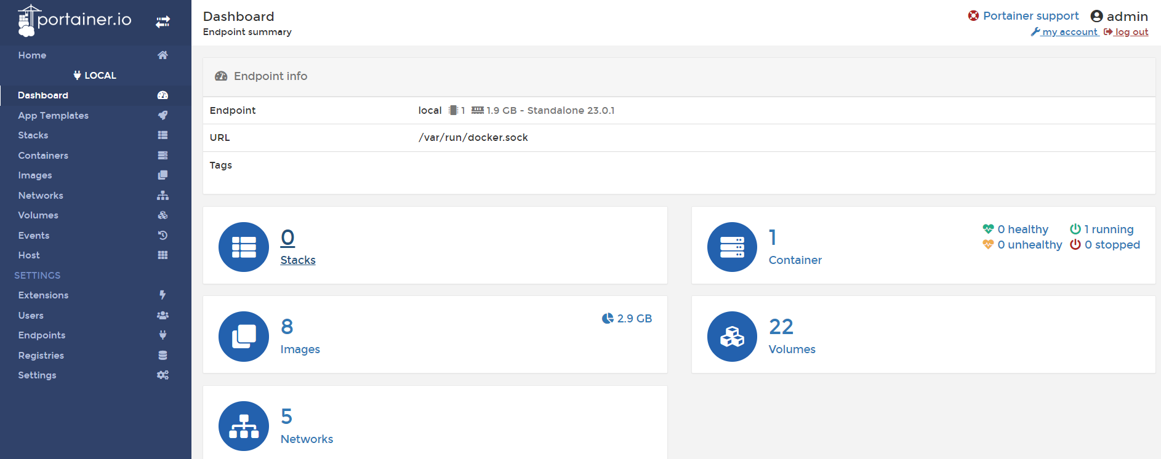Viewport: 1161px width, 459px height.
Task: Open the Images sidebar item
Action: [35, 175]
